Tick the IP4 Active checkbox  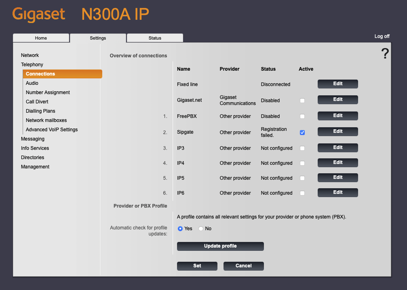pyautogui.click(x=302, y=163)
